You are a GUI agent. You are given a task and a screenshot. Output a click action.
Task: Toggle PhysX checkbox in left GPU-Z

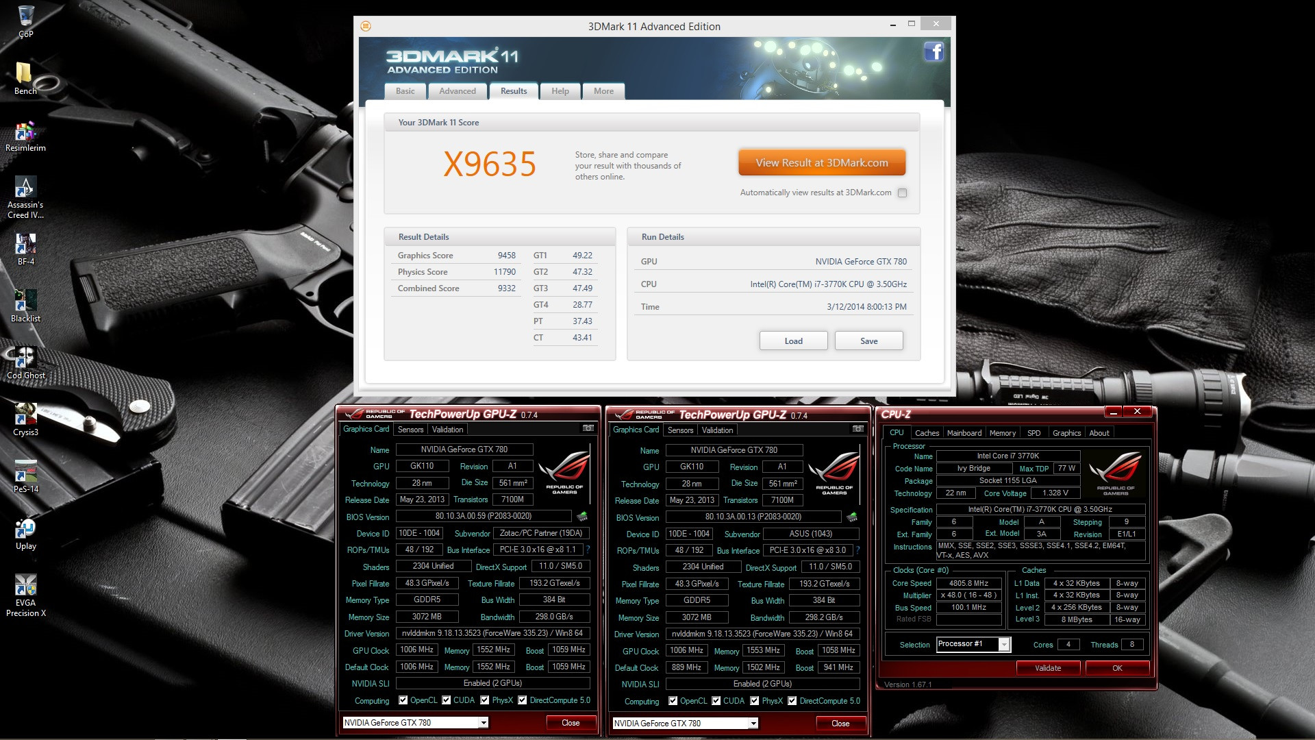click(485, 700)
